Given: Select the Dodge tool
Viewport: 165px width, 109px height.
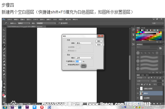Looking at the screenshot, I should click(4, 71).
